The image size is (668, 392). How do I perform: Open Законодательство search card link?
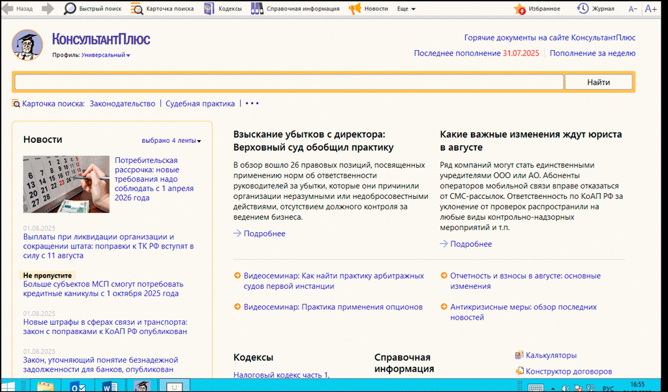coord(122,104)
